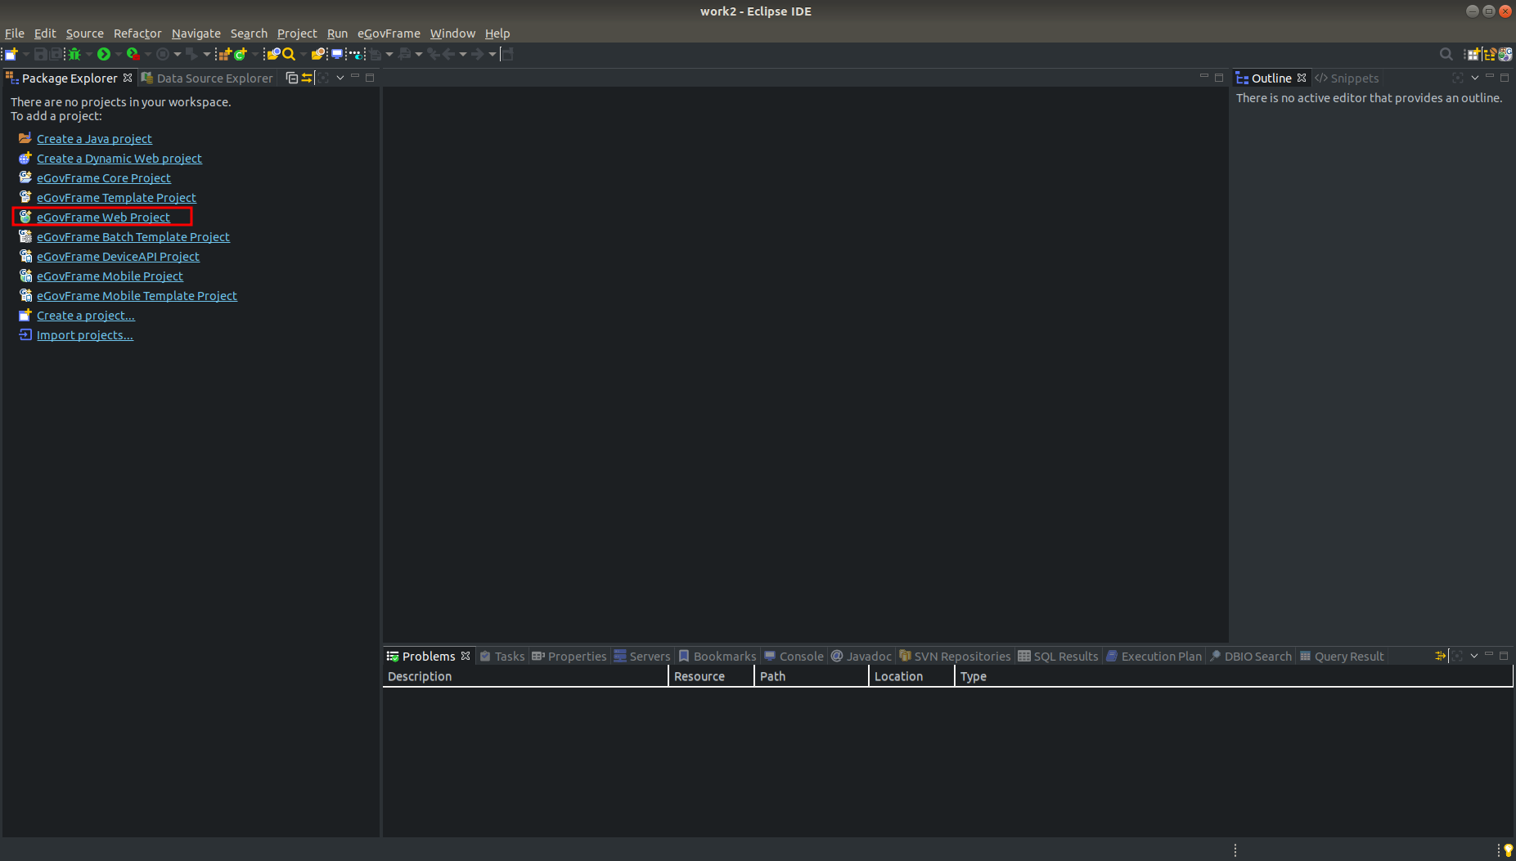Open the Help menu
Screen dimensions: 1516x861
pyautogui.click(x=497, y=34)
